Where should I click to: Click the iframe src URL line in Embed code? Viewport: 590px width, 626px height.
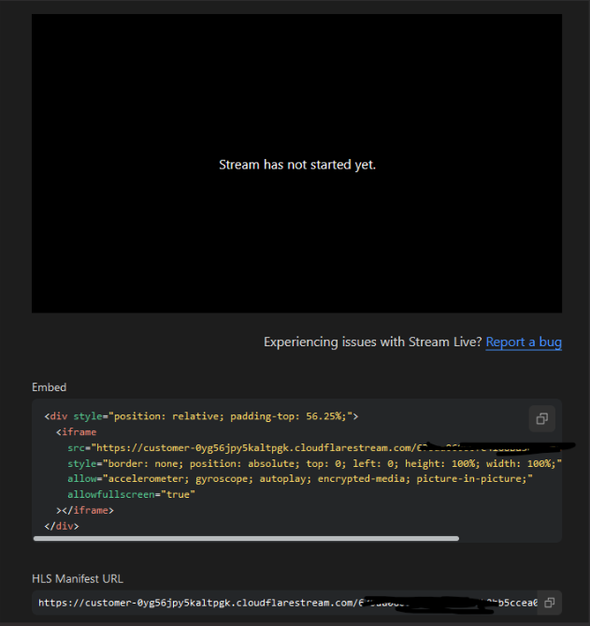pyautogui.click(x=314, y=448)
